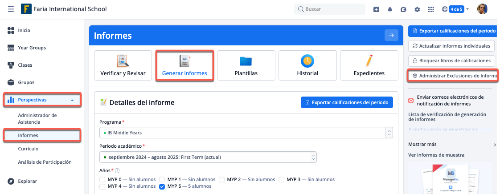Open the Periodo académico dropdown
The image size is (500, 194).
tap(208, 157)
